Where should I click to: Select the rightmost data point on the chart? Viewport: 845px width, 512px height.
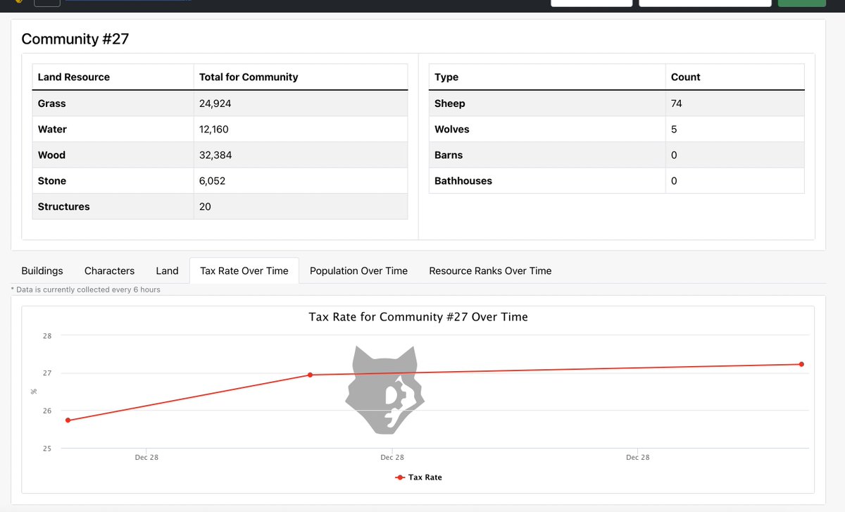801,365
